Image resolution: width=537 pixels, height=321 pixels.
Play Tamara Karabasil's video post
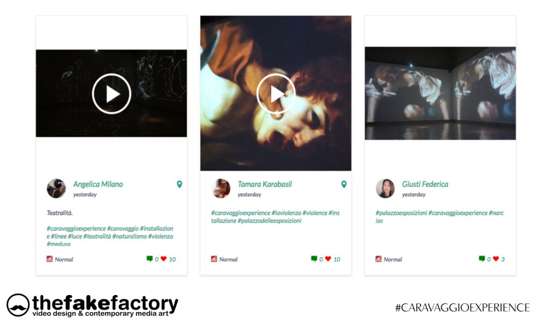click(276, 94)
